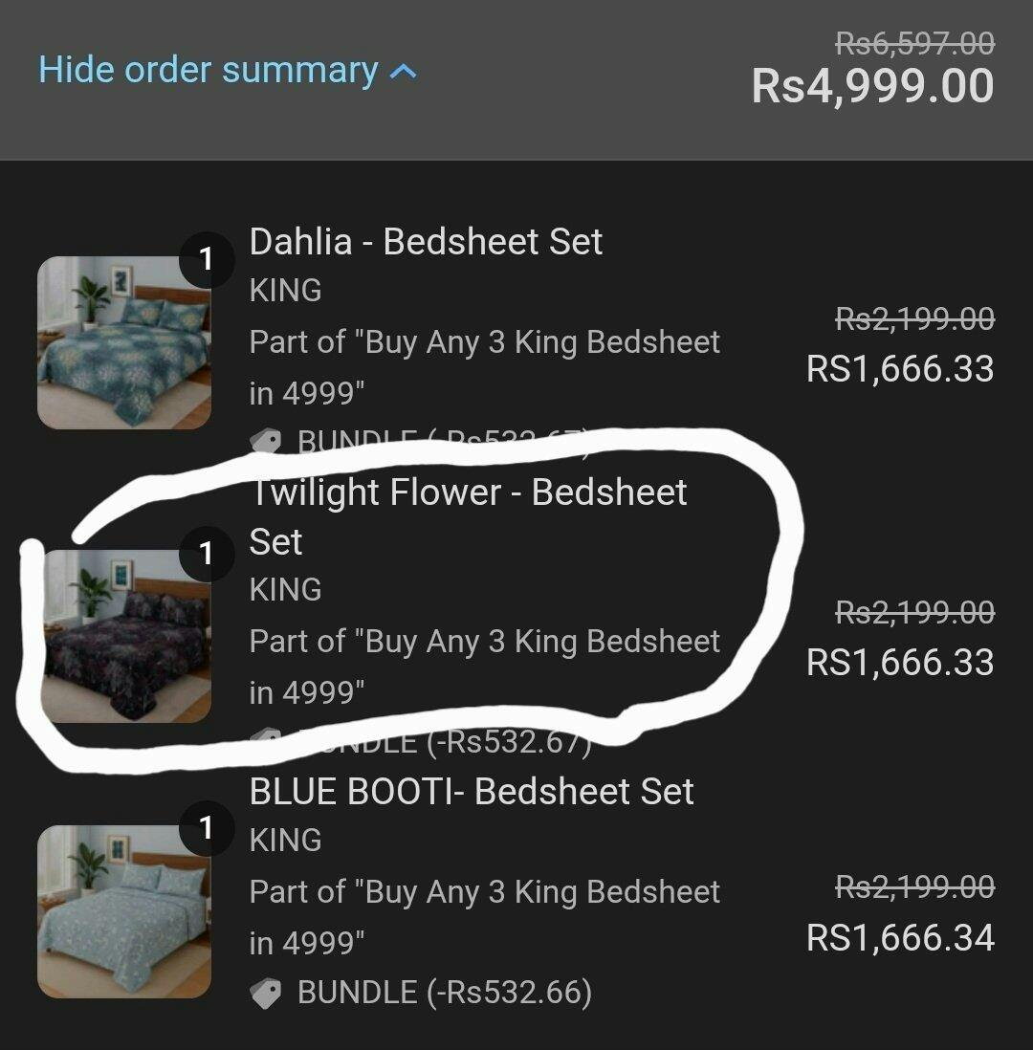Click the BLUE BOOTI bundle tag icon
This screenshot has height=1050, width=1033.
point(266,994)
